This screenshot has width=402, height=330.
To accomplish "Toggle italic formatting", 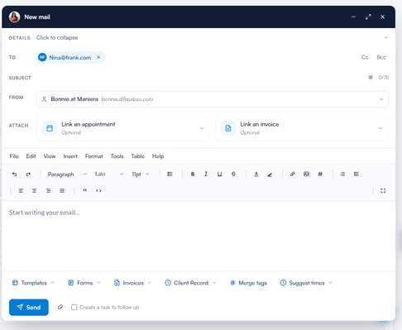I will (206, 175).
